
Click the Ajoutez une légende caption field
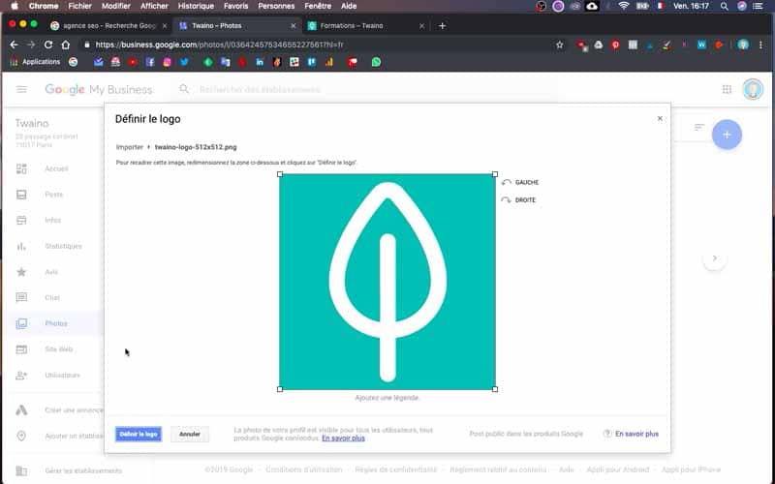click(387, 398)
